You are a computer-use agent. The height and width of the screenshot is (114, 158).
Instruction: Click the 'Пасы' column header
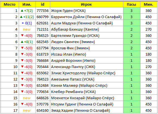pos(132,5)
